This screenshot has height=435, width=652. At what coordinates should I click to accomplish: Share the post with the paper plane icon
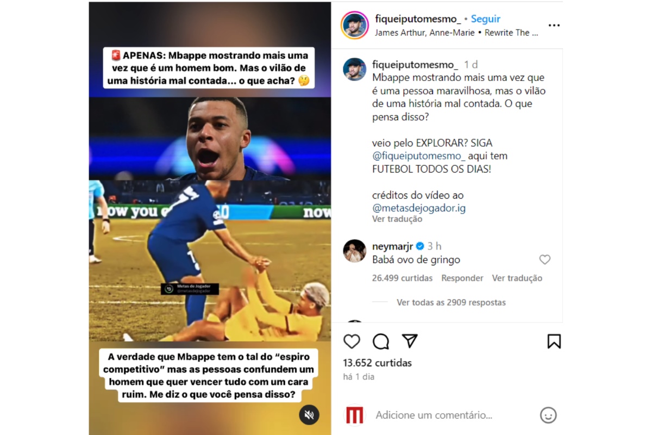tap(410, 341)
